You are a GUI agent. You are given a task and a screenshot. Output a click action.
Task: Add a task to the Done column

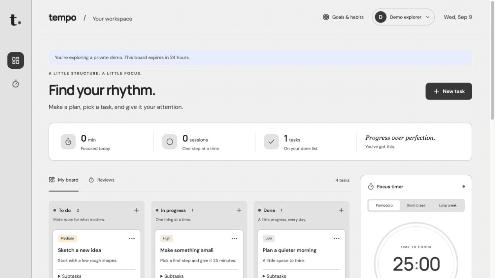click(341, 210)
